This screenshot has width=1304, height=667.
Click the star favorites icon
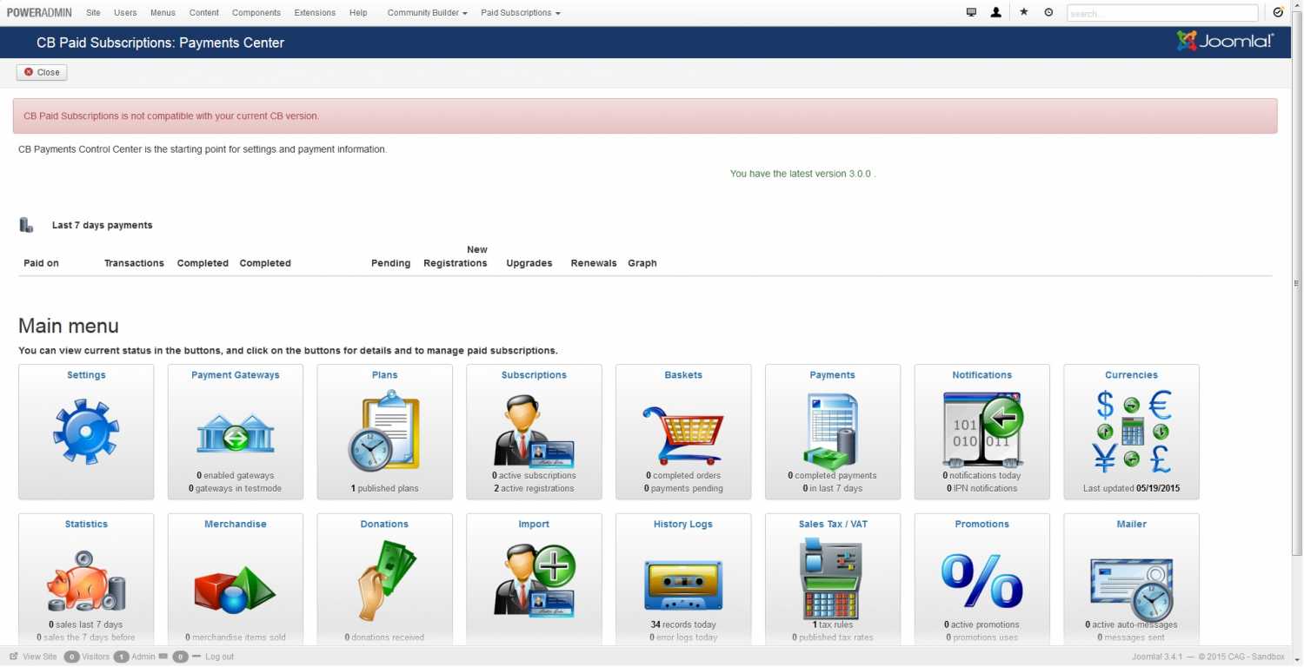coord(1024,12)
